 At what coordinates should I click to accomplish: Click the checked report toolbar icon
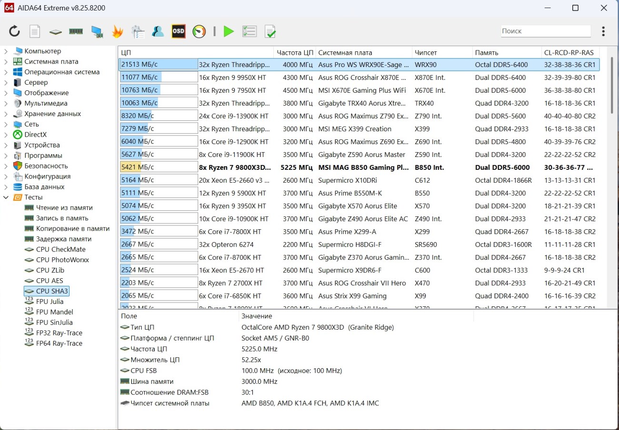[x=270, y=31]
